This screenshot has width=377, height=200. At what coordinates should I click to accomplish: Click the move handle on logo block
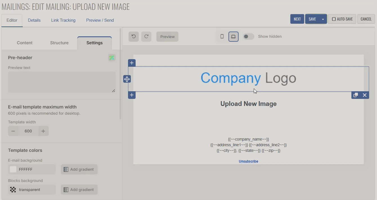[127, 79]
